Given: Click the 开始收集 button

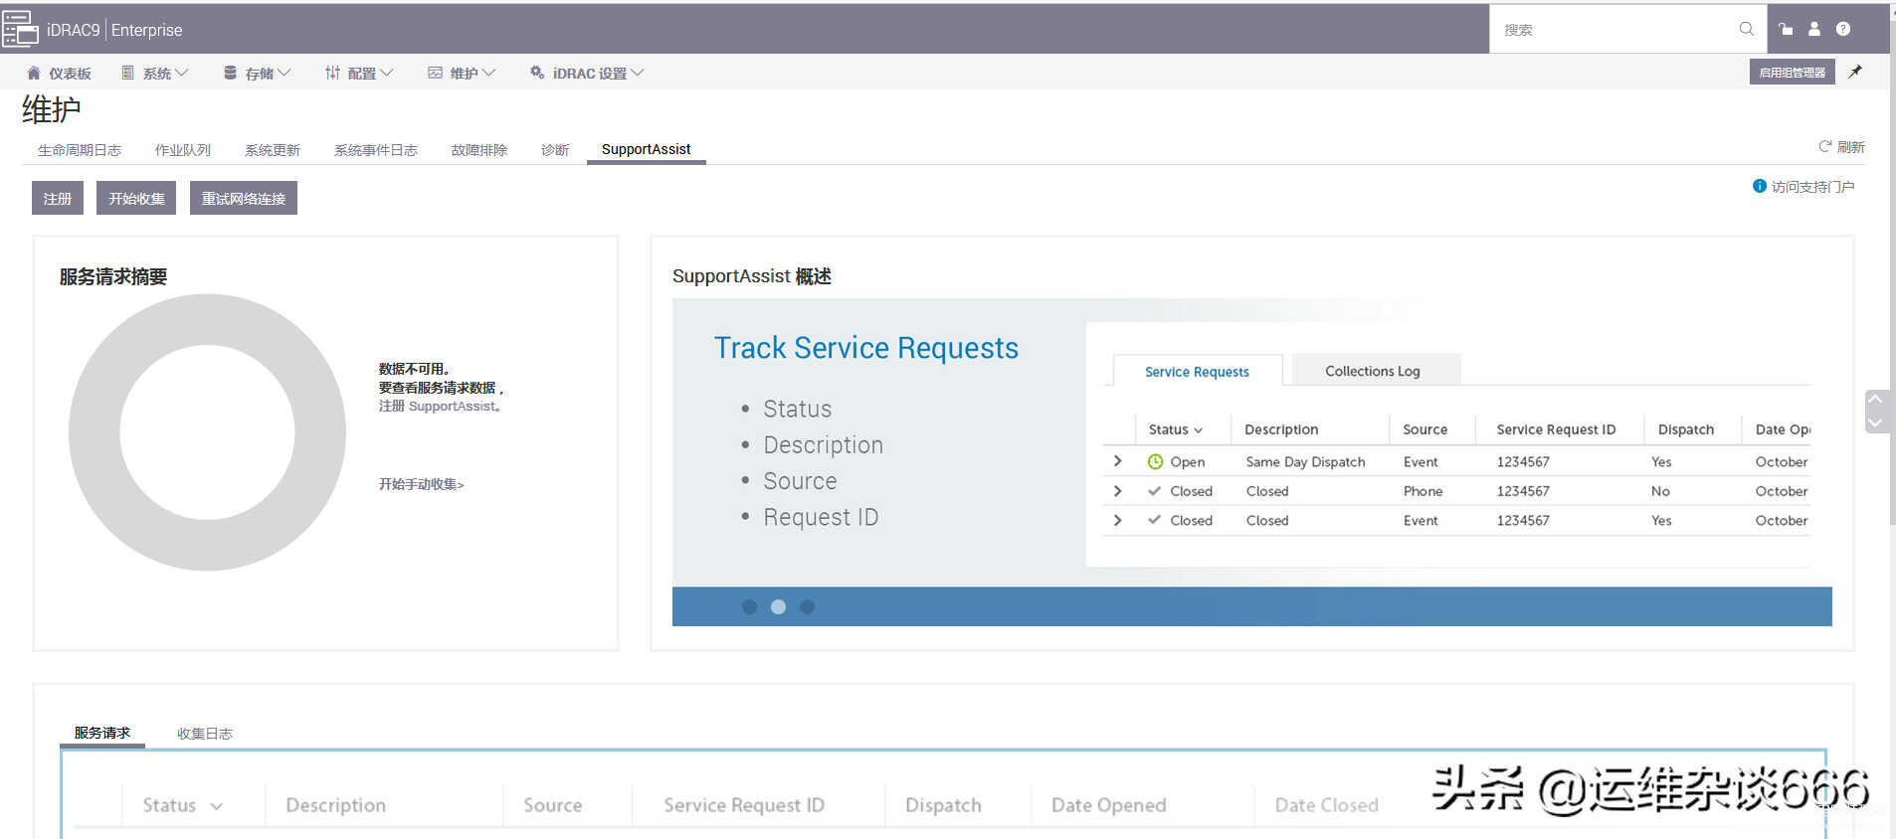Looking at the screenshot, I should point(136,198).
